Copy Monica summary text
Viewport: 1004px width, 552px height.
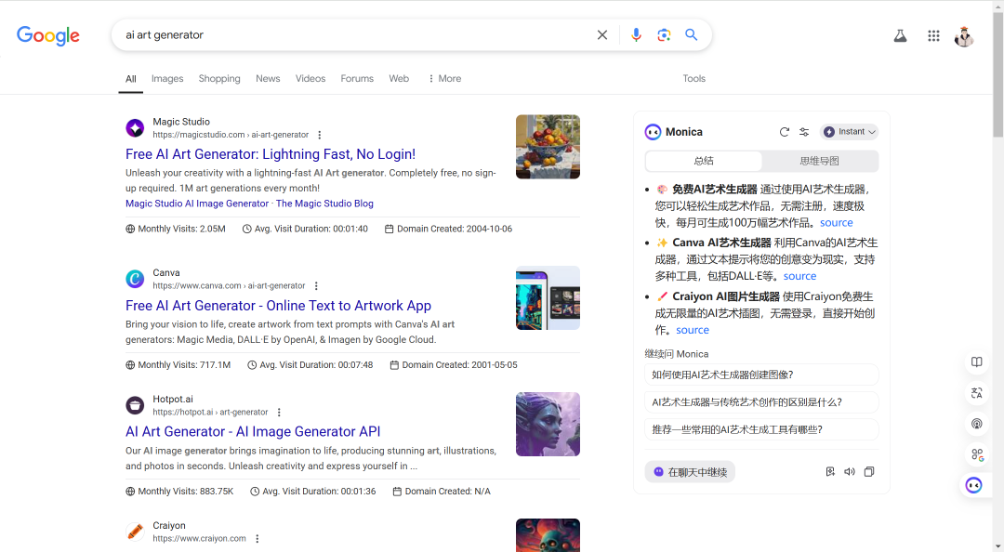(869, 472)
